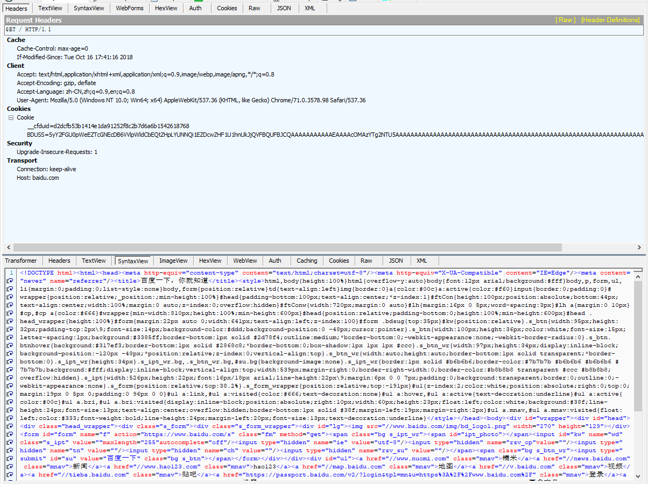Image resolution: width=648 pixels, height=484 pixels.
Task: Select the BDUSS cookie row
Action: 336,134
